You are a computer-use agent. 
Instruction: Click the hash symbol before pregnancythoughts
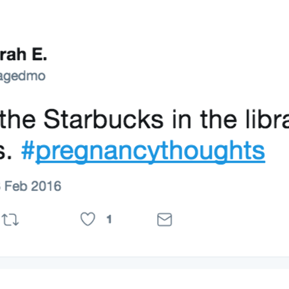(28, 151)
